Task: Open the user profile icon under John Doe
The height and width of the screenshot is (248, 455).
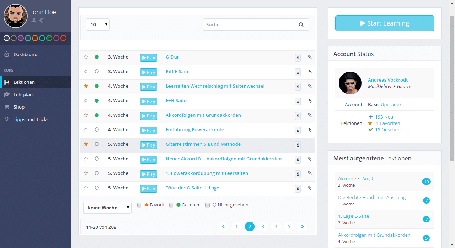Action: pyautogui.click(x=34, y=20)
